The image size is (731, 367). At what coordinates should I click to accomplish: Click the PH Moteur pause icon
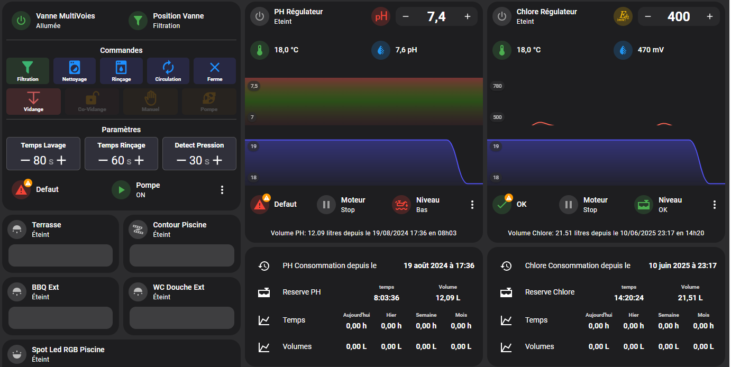pyautogui.click(x=326, y=205)
